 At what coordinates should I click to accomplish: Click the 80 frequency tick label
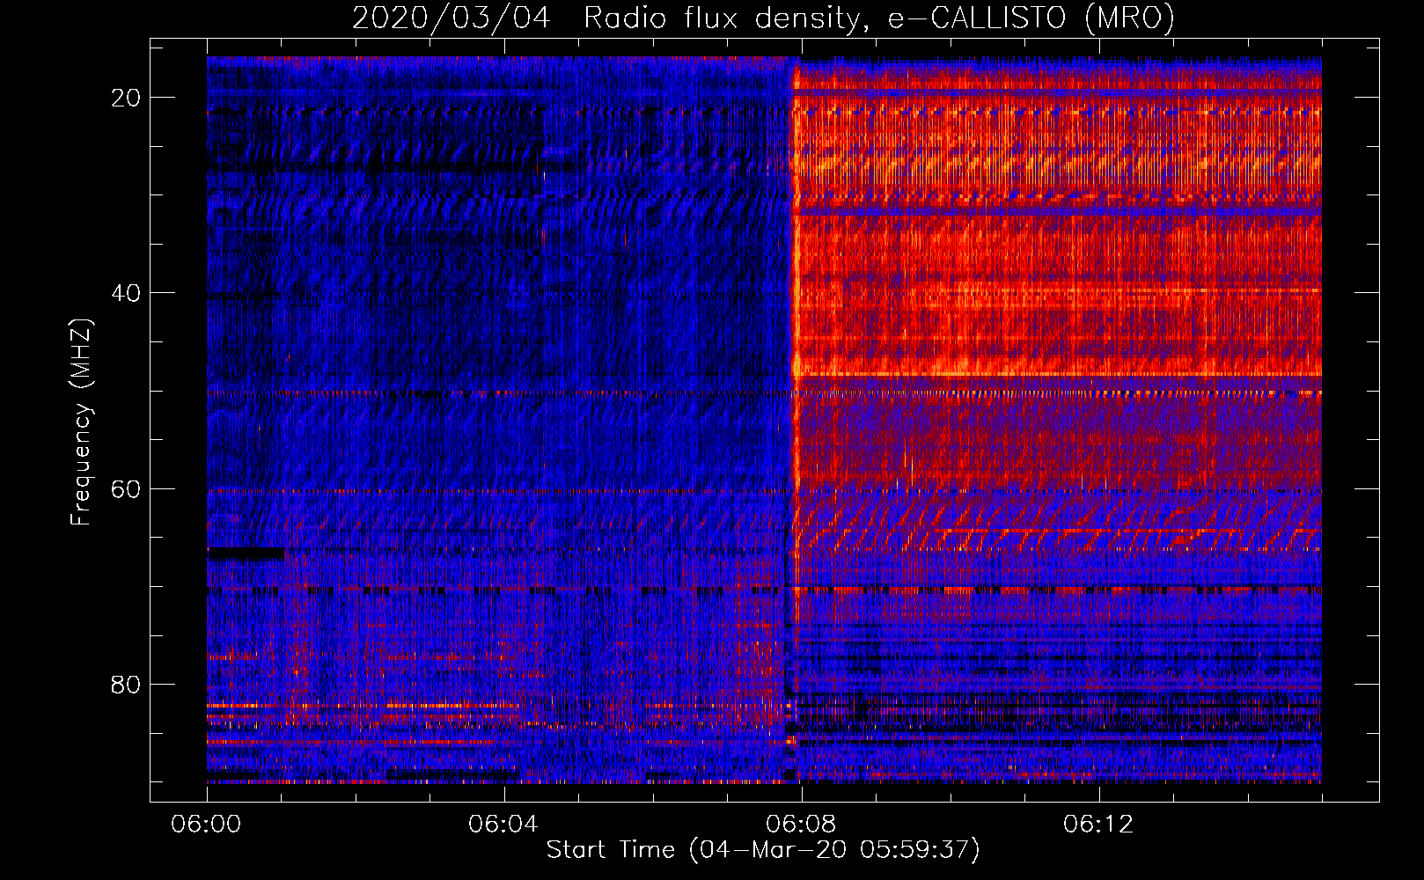(x=126, y=684)
